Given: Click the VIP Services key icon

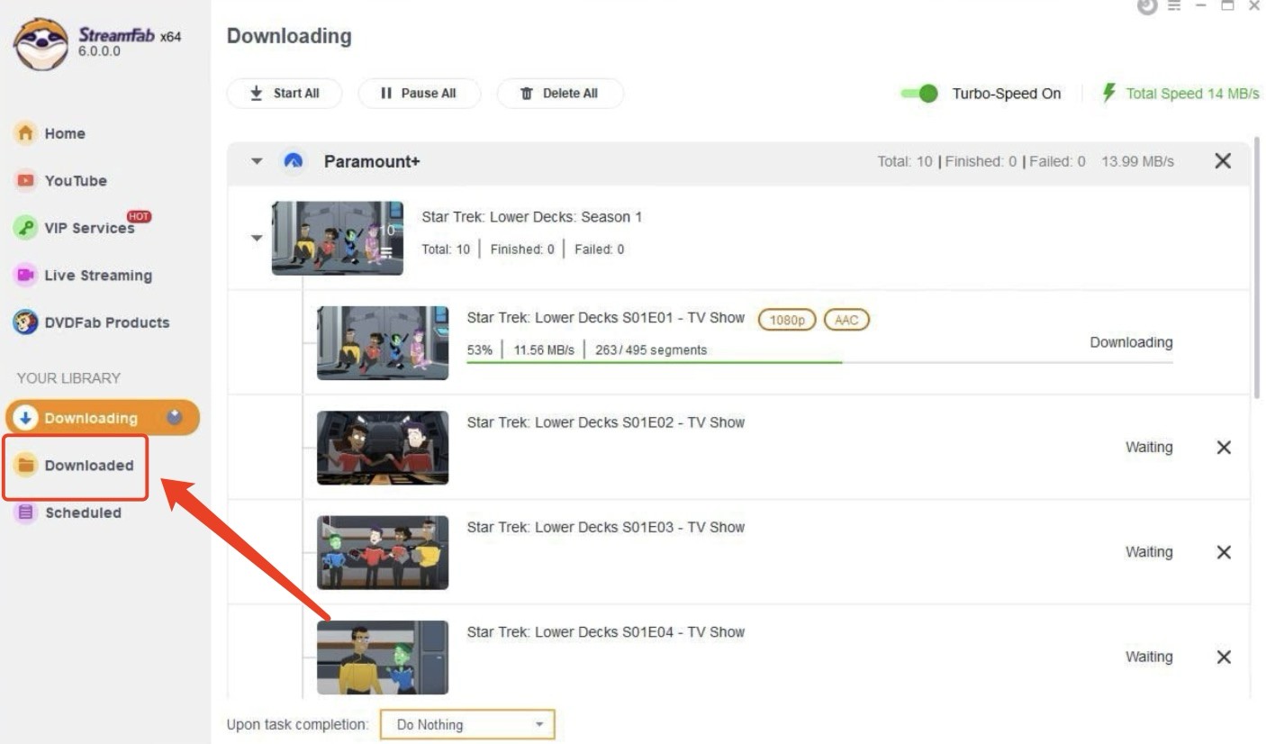Looking at the screenshot, I should (26, 228).
